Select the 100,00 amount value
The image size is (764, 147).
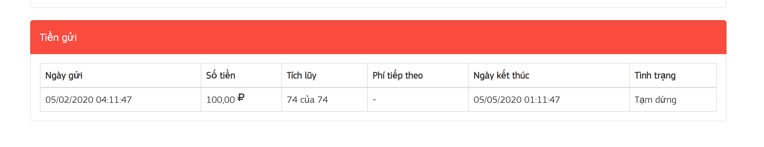coord(220,100)
